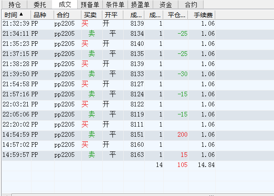Open the 合约 tab
The image size is (274, 196).
coord(191,5)
